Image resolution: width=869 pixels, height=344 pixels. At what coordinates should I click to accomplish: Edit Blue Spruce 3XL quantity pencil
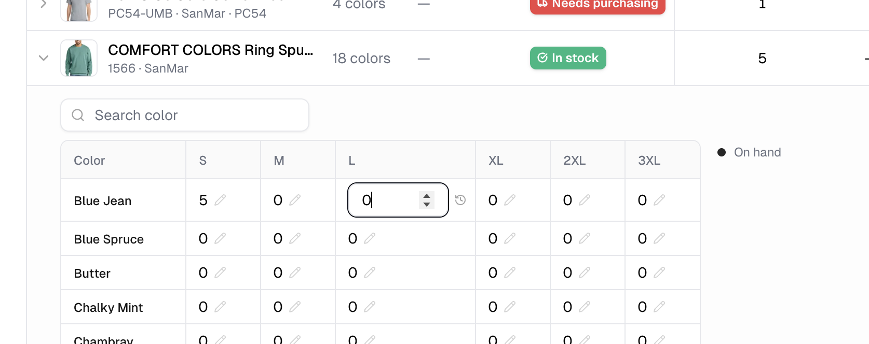tap(659, 238)
